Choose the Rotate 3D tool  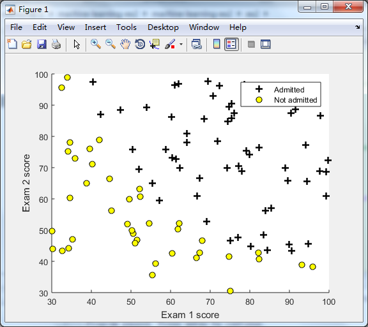pos(140,44)
